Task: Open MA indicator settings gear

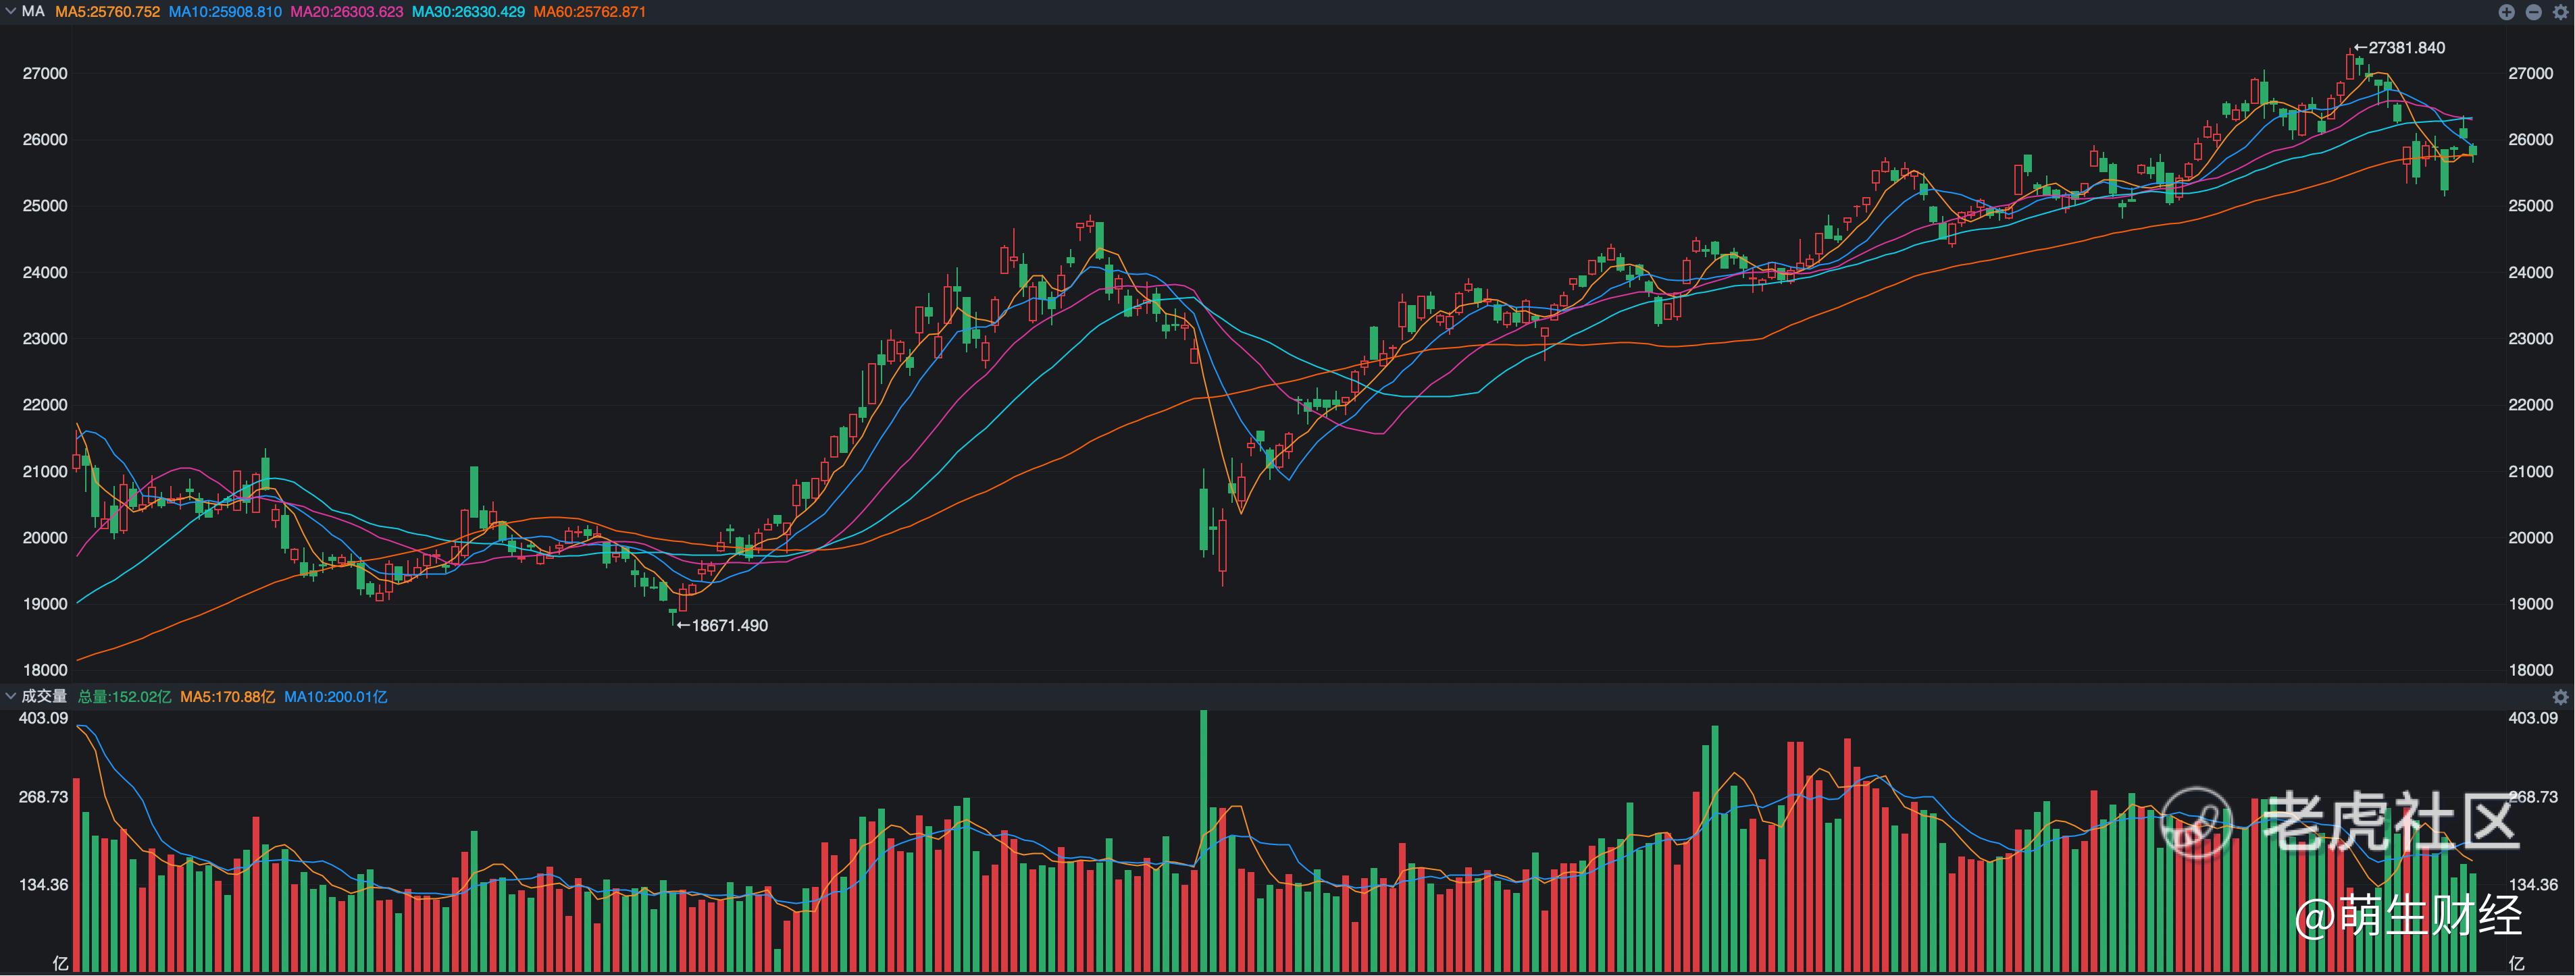Action: point(2560,12)
